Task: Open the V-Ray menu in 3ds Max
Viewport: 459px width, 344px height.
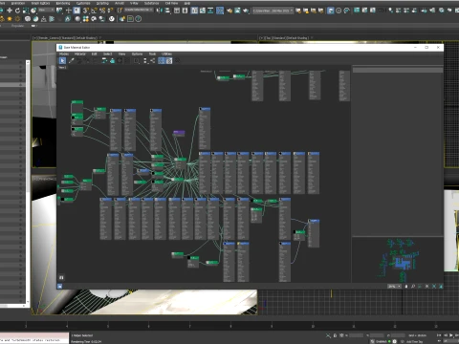Action: [x=134, y=3]
